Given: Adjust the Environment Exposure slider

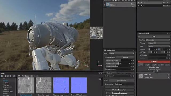Looking at the screenshot, I should coord(119,63).
